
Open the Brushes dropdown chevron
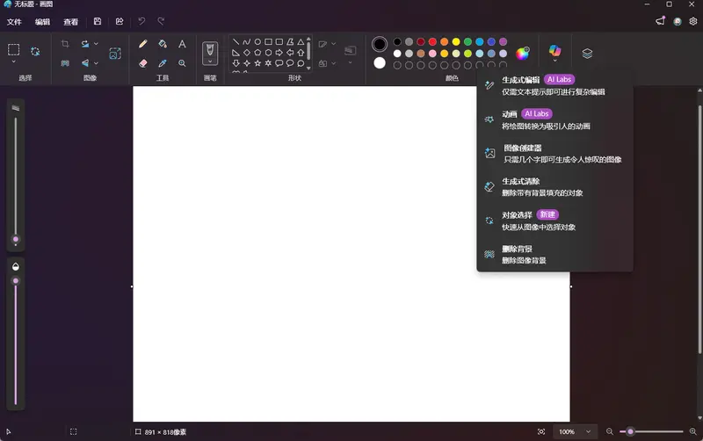[210, 61]
